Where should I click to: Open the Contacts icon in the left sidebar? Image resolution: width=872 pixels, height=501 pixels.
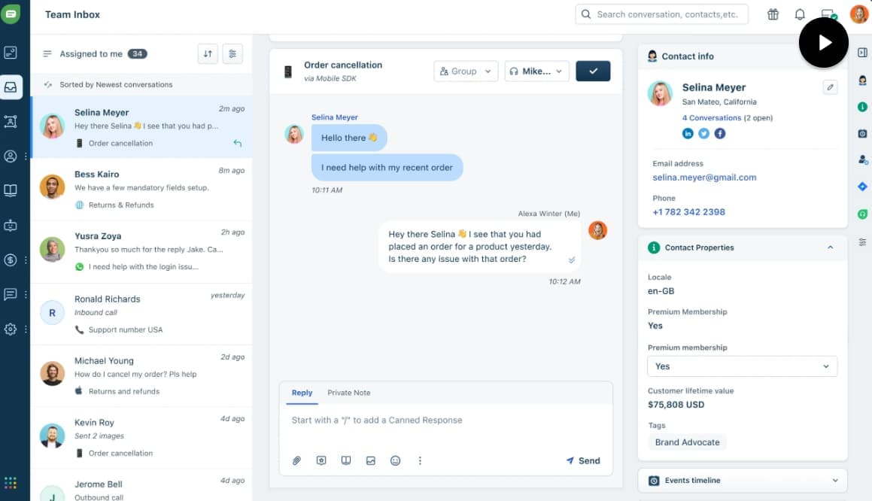pos(12,156)
